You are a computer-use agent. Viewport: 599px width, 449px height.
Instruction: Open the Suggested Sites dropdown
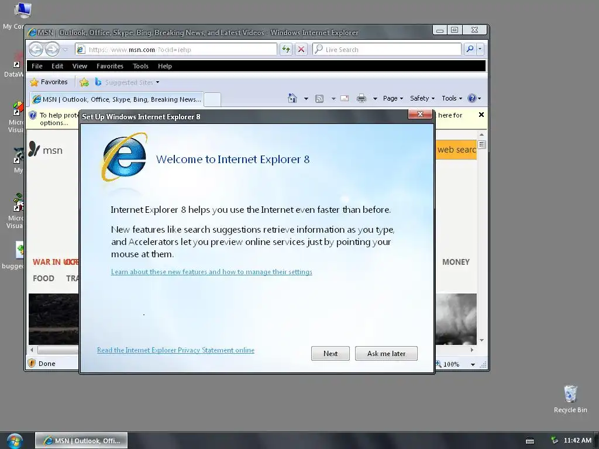click(x=127, y=82)
